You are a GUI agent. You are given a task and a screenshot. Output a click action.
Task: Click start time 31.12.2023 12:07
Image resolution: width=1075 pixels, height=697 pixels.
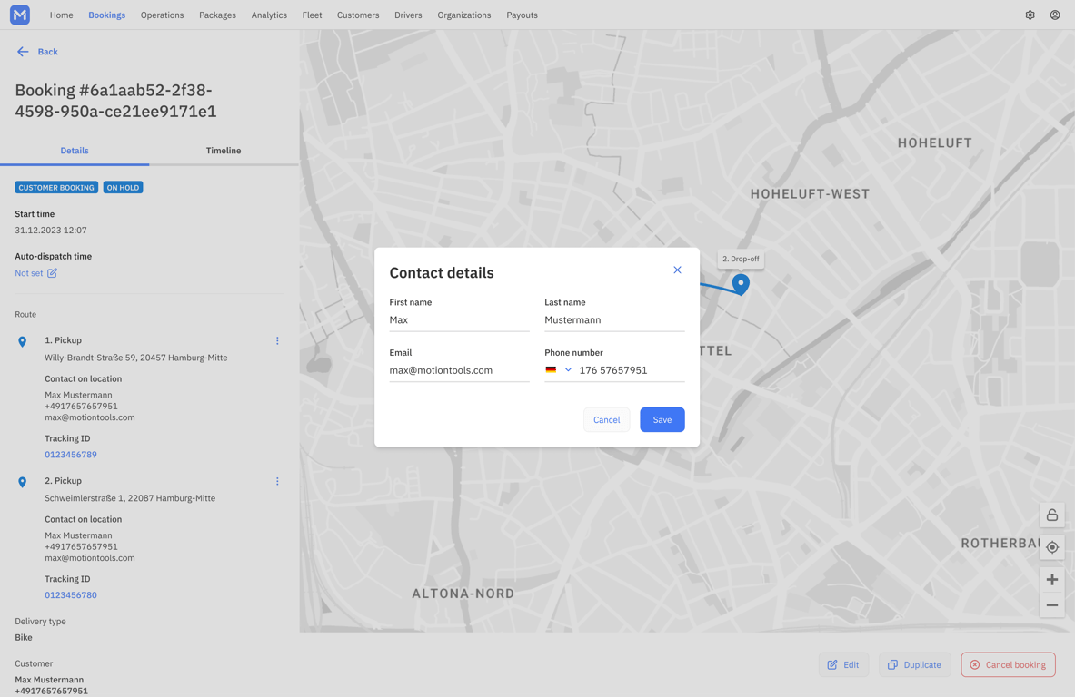coord(51,230)
